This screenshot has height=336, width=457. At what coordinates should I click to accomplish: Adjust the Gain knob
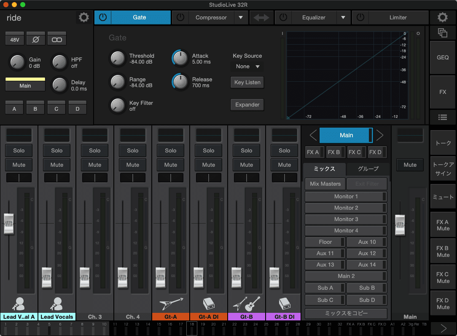17,62
